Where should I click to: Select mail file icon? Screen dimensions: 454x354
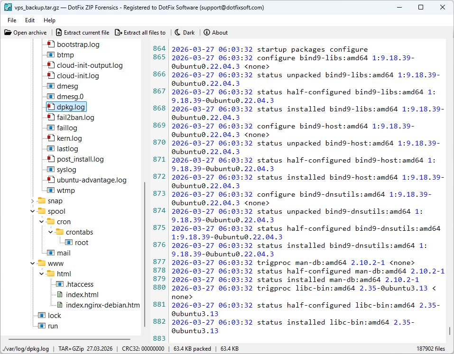[x=51, y=253]
